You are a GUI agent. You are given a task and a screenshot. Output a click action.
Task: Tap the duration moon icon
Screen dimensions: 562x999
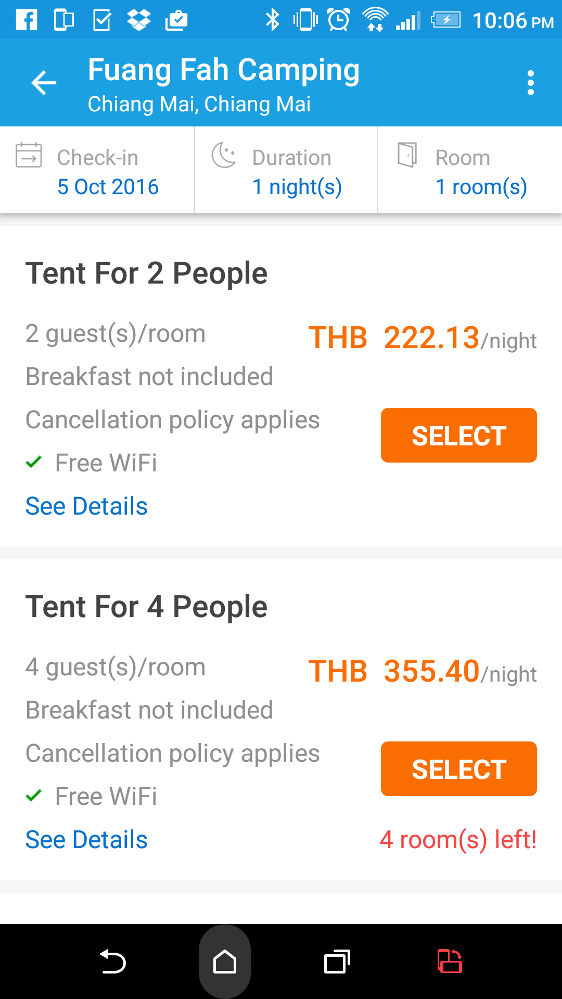pos(224,155)
